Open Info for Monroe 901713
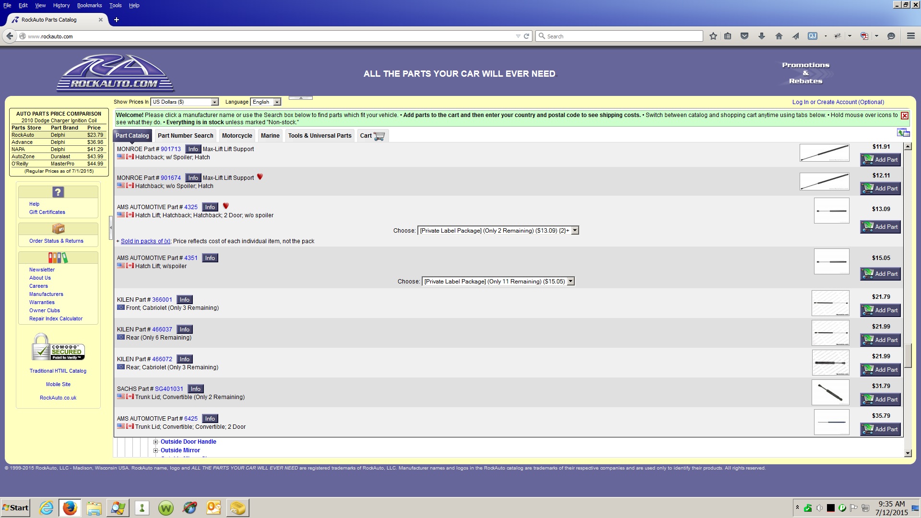 193,149
